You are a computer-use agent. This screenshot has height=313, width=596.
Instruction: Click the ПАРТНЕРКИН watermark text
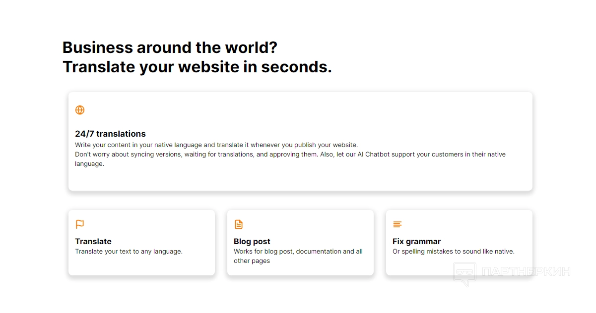(x=526, y=271)
